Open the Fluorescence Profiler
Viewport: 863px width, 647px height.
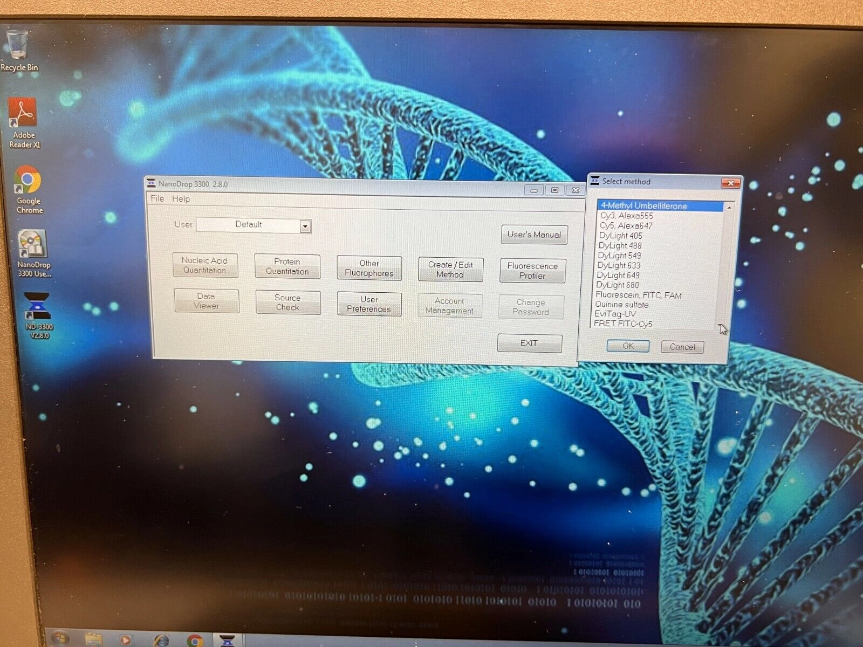[x=532, y=271]
